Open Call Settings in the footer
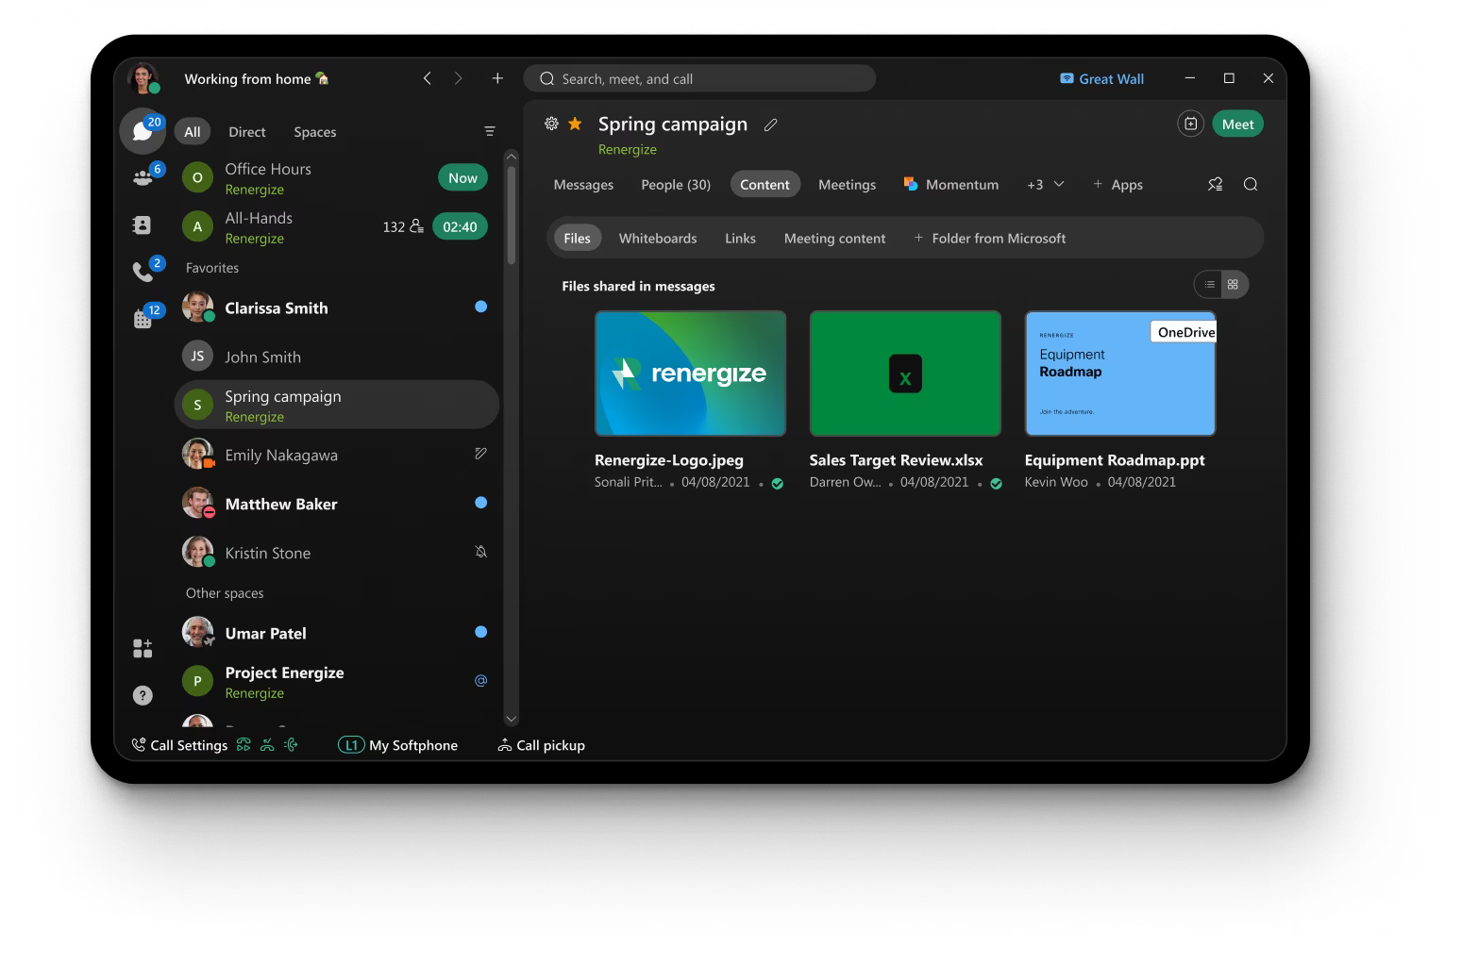This screenshot has width=1462, height=963. tap(179, 745)
